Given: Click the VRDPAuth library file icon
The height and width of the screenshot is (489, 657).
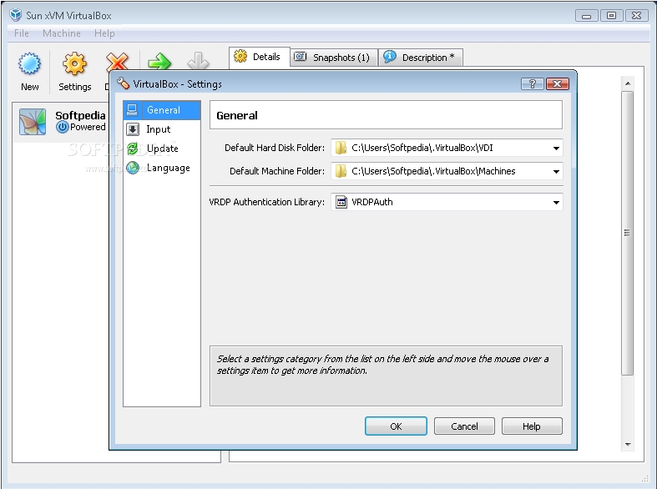Looking at the screenshot, I should [x=341, y=202].
